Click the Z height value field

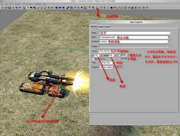coord(97,55)
